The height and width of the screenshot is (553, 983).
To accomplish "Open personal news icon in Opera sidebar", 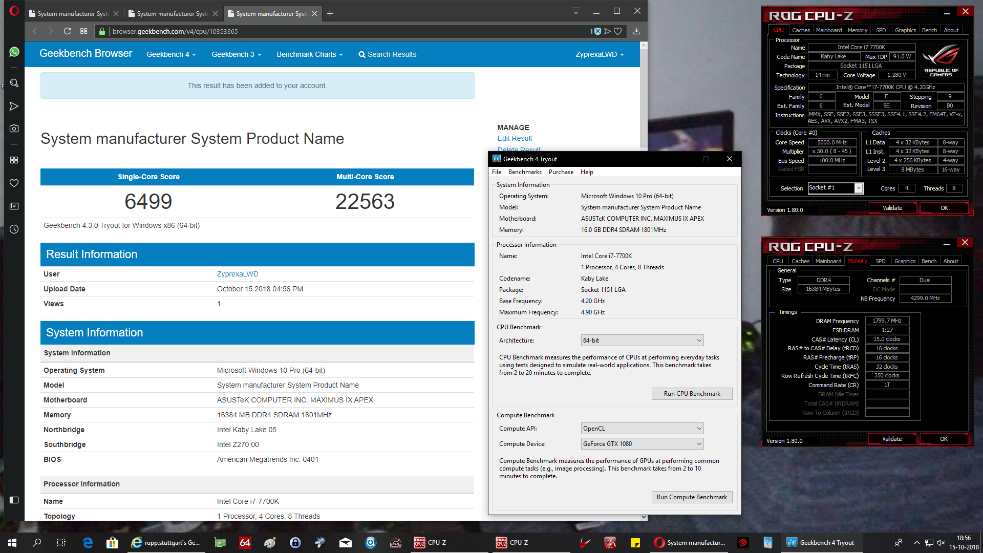I will point(14,206).
